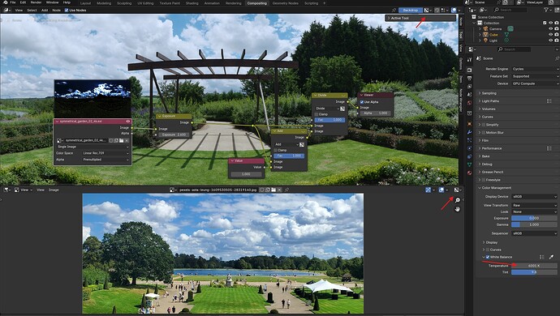Screen dimensions: 560x316
Task: Click the Camera object icon in the outliner
Action: 485,28
